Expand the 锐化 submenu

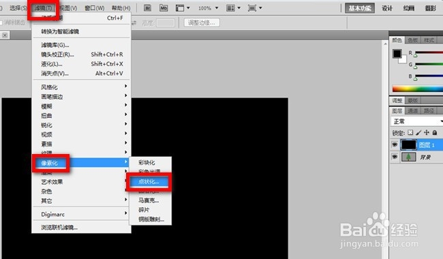(x=81, y=125)
